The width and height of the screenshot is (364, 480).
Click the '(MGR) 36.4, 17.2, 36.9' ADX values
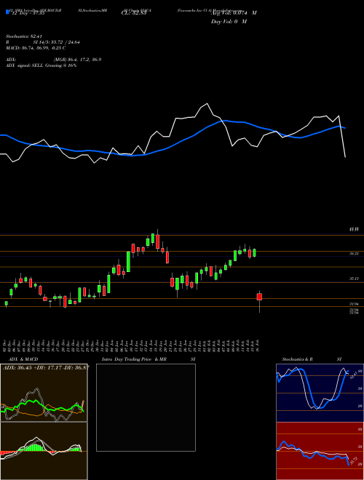(x=77, y=60)
